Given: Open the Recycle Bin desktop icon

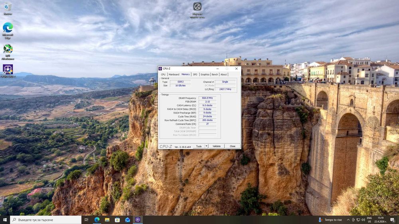Looking at the screenshot, I should [8, 8].
